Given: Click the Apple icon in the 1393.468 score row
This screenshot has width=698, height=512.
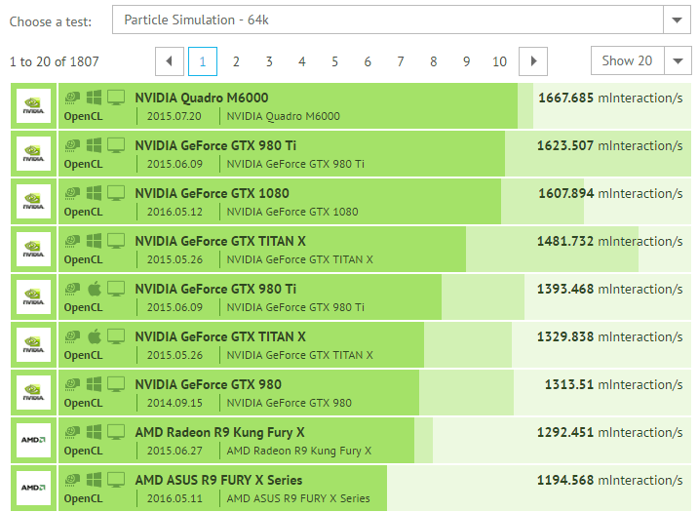Looking at the screenshot, I should tap(95, 289).
